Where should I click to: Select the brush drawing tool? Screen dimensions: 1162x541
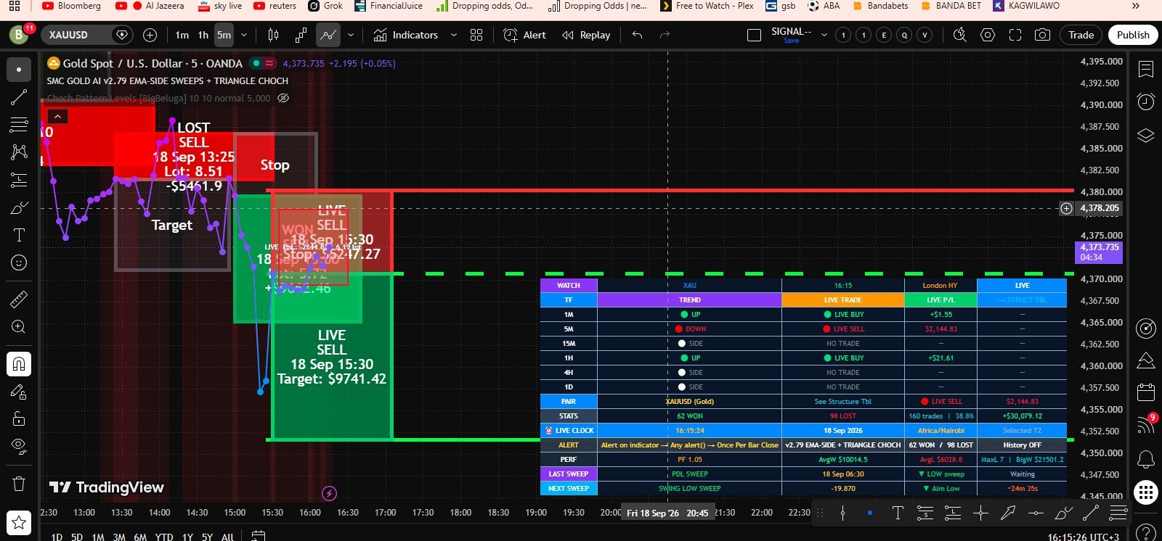click(x=19, y=208)
